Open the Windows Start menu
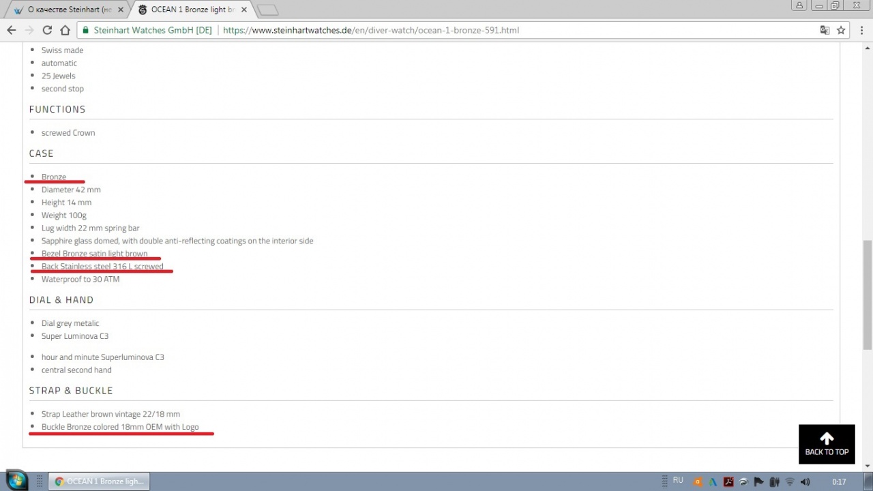This screenshot has height=491, width=873. [x=16, y=480]
